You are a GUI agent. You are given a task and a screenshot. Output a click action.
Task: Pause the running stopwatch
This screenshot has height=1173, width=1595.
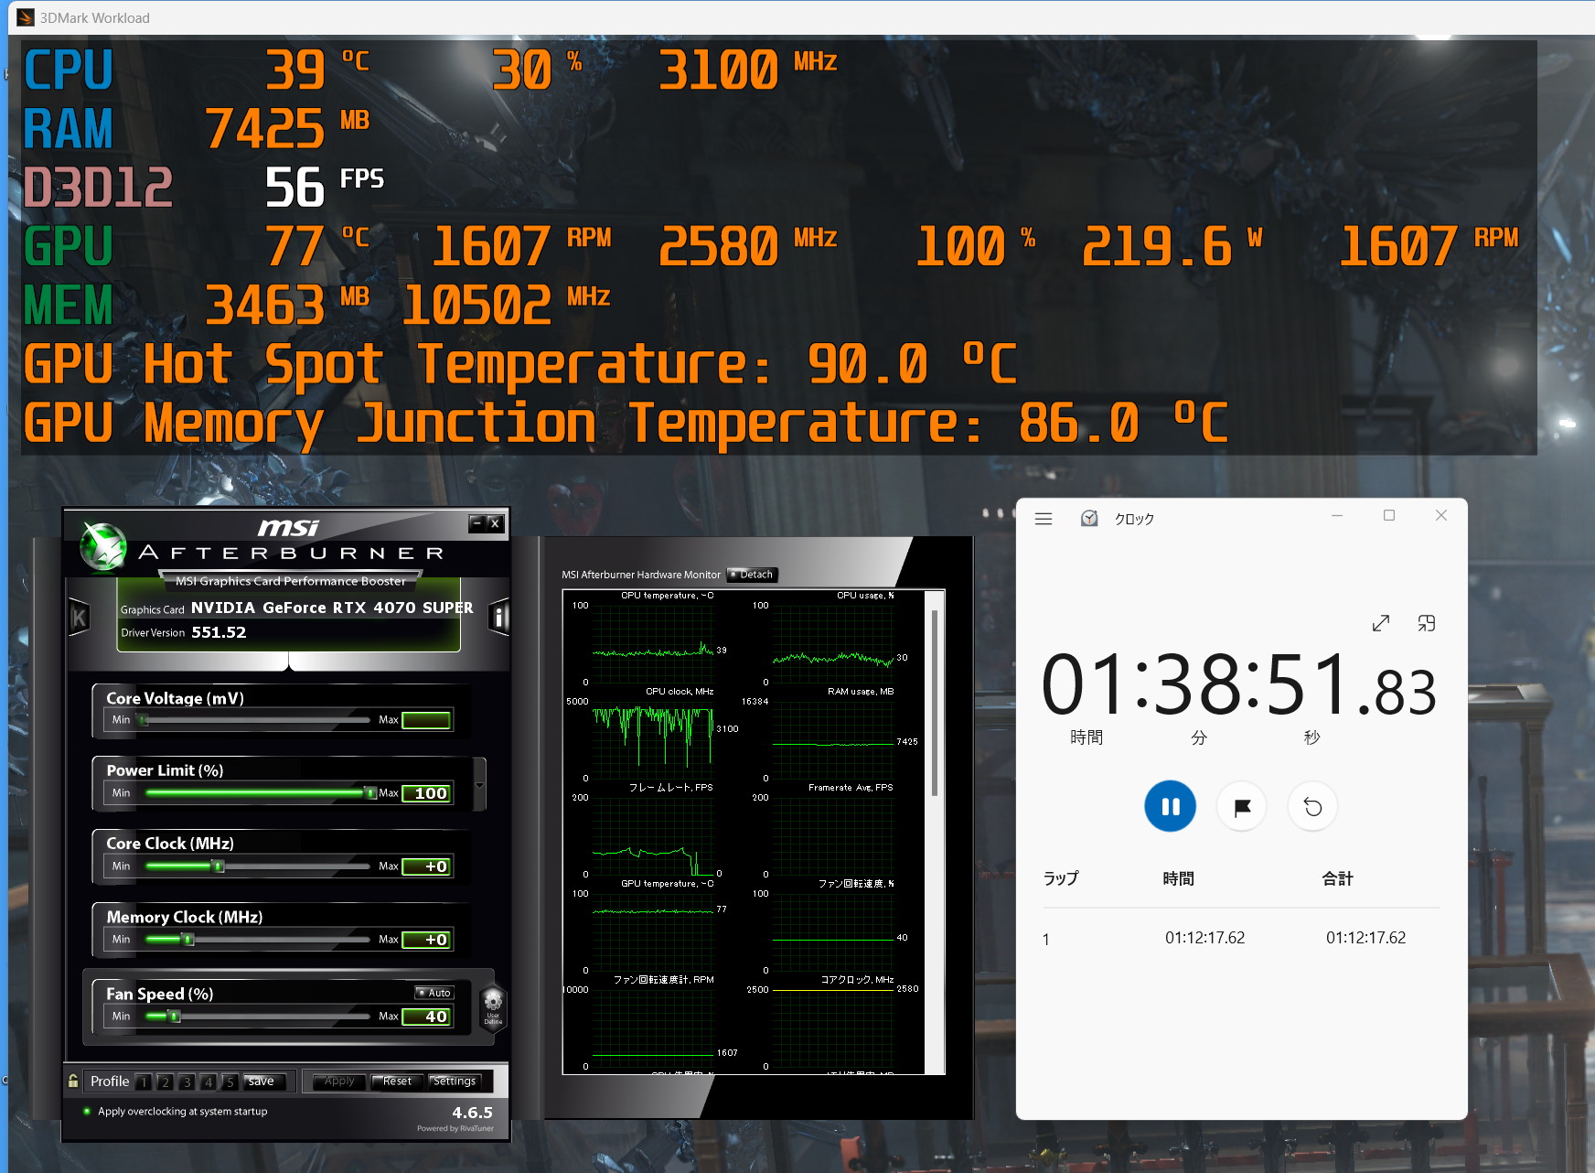[x=1171, y=806]
